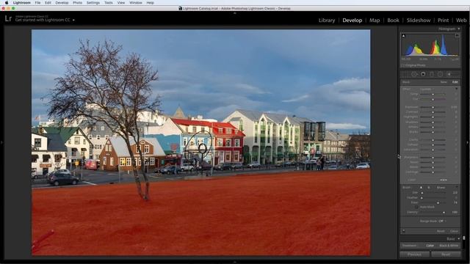Set Treatment to Black & White
Viewport: 470px width, 264px height.
click(449, 246)
